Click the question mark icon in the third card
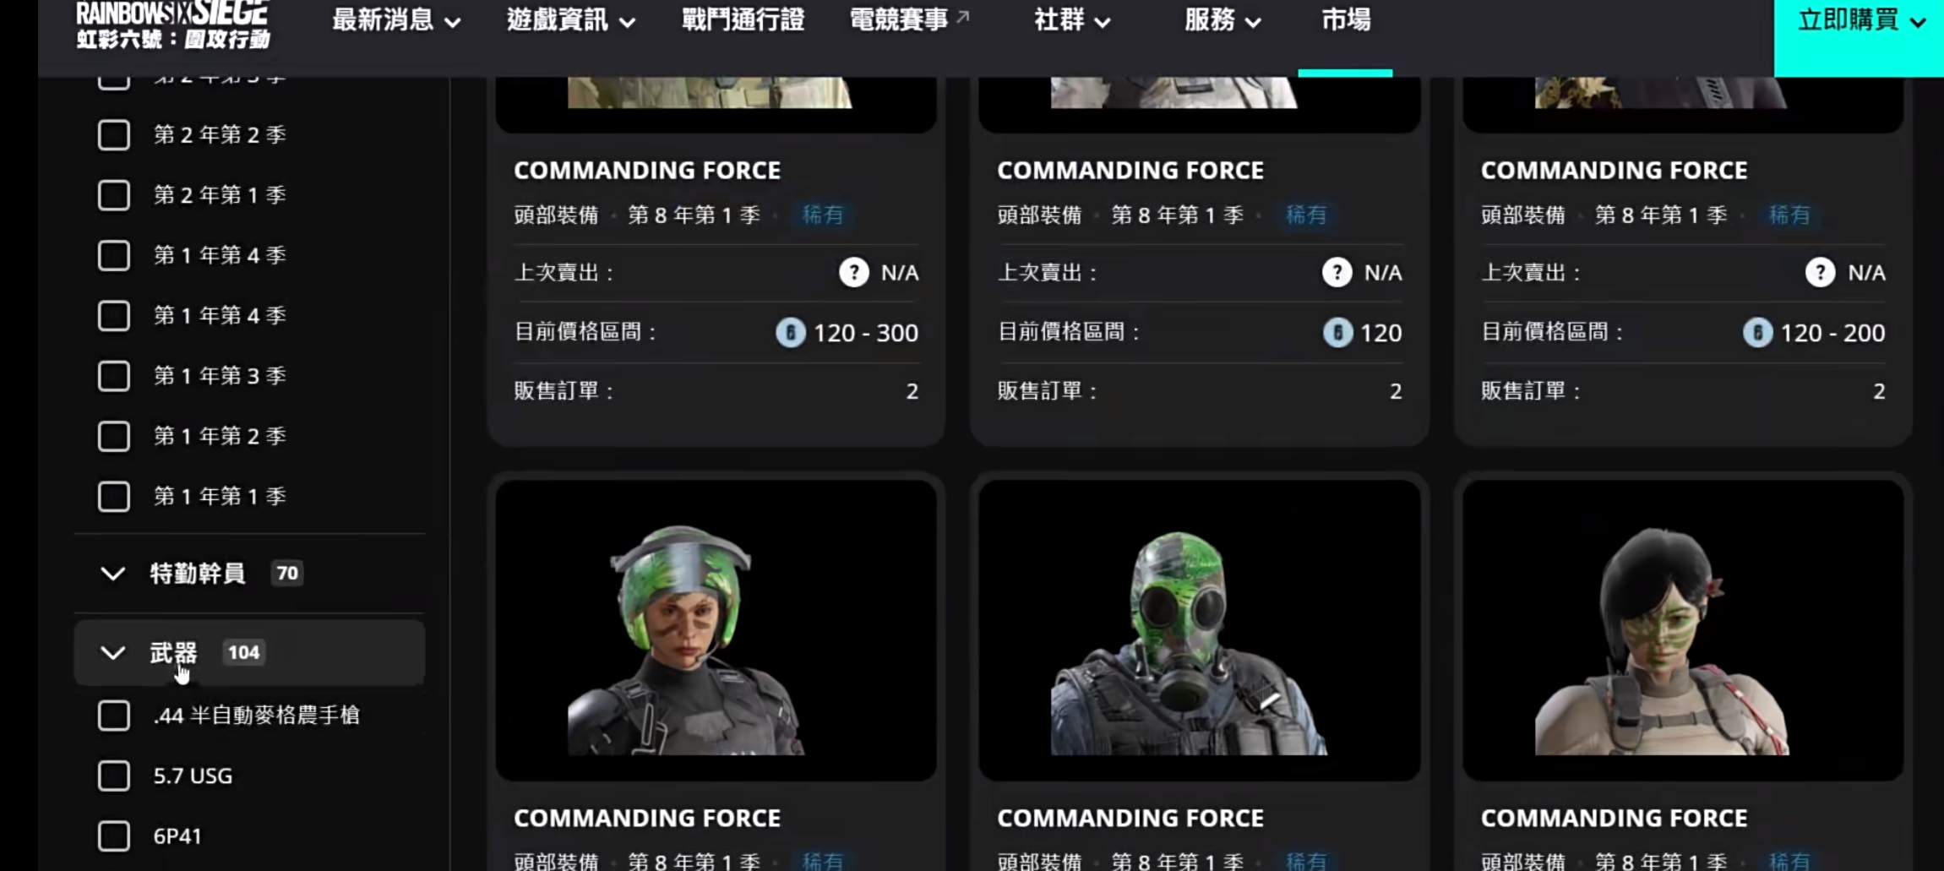Image resolution: width=1944 pixels, height=871 pixels. pyautogui.click(x=1820, y=272)
